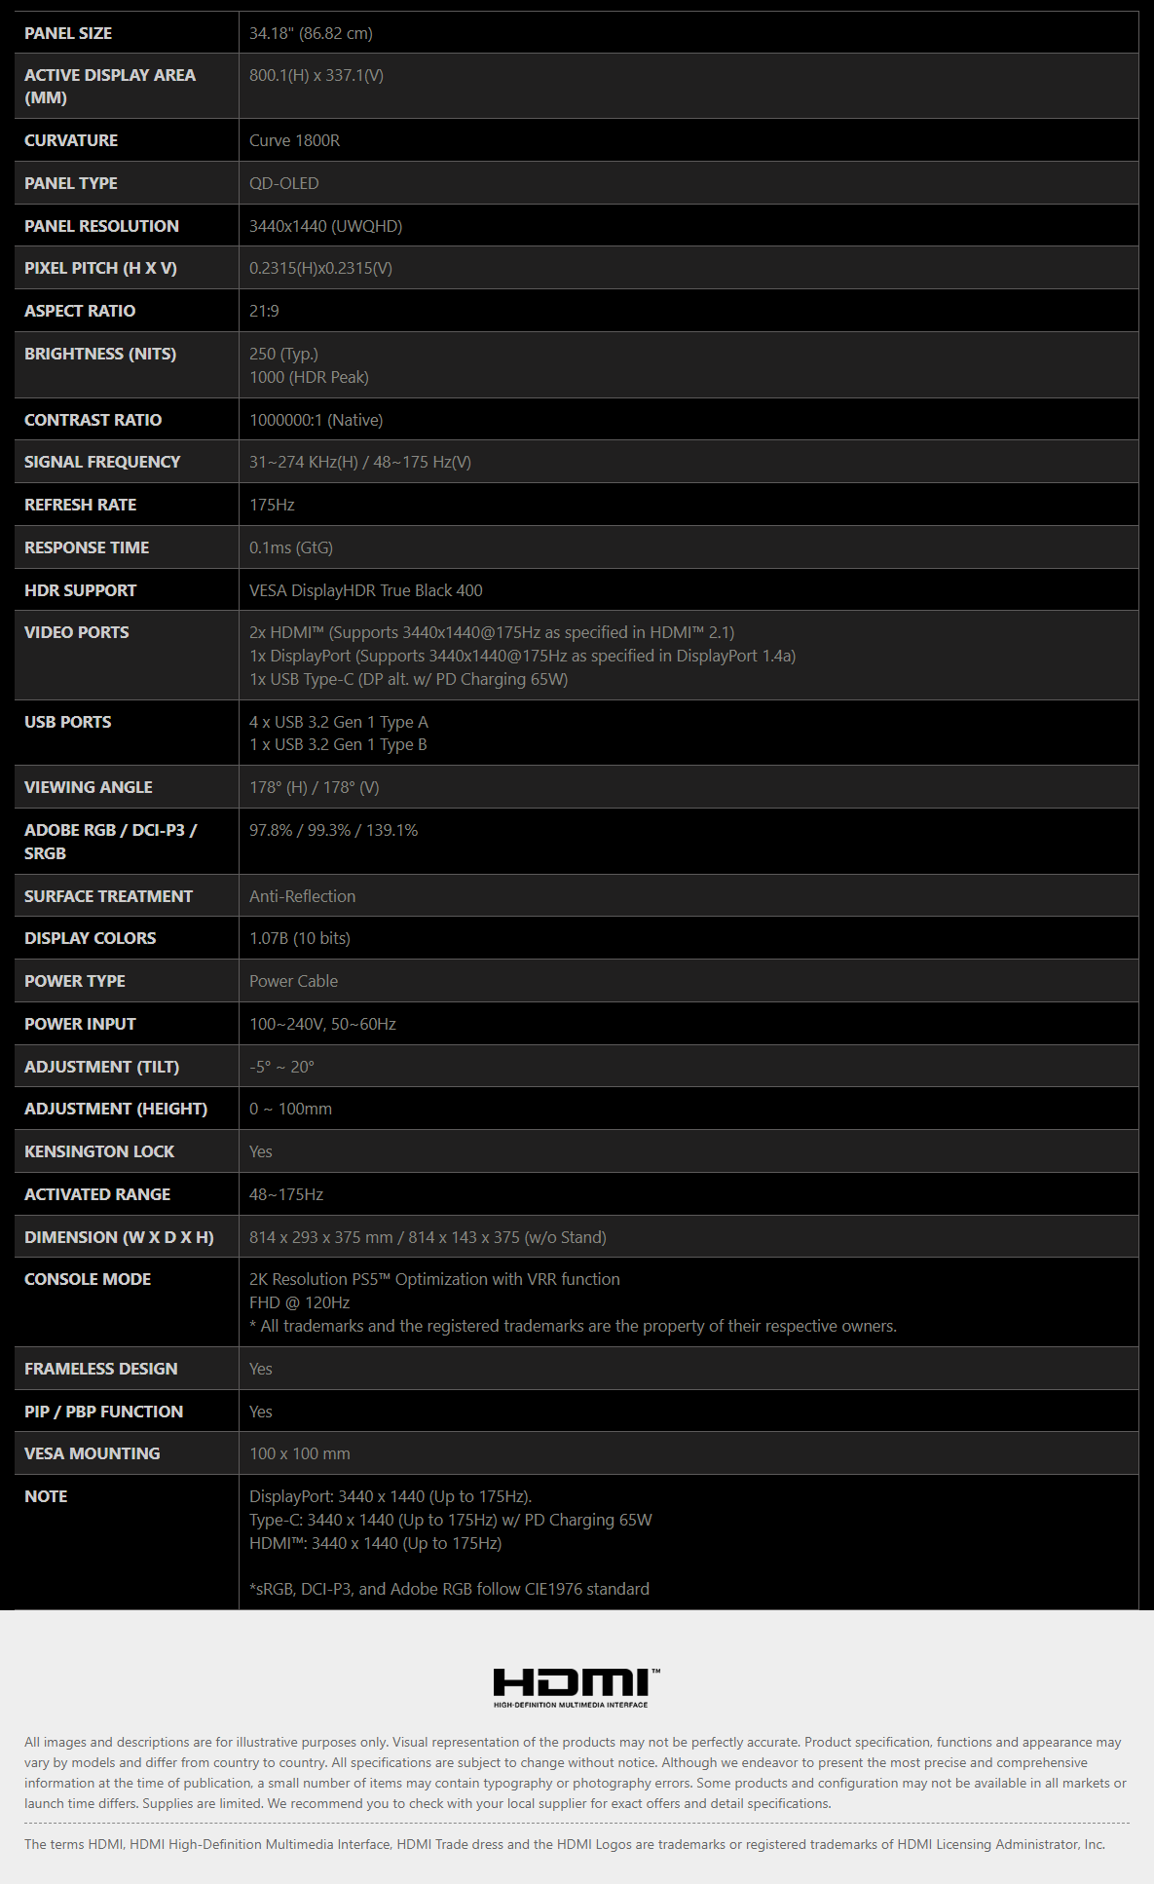Click the 3440x1440 (UWQHD) resolution value
This screenshot has height=1884, width=1154.
tap(325, 226)
